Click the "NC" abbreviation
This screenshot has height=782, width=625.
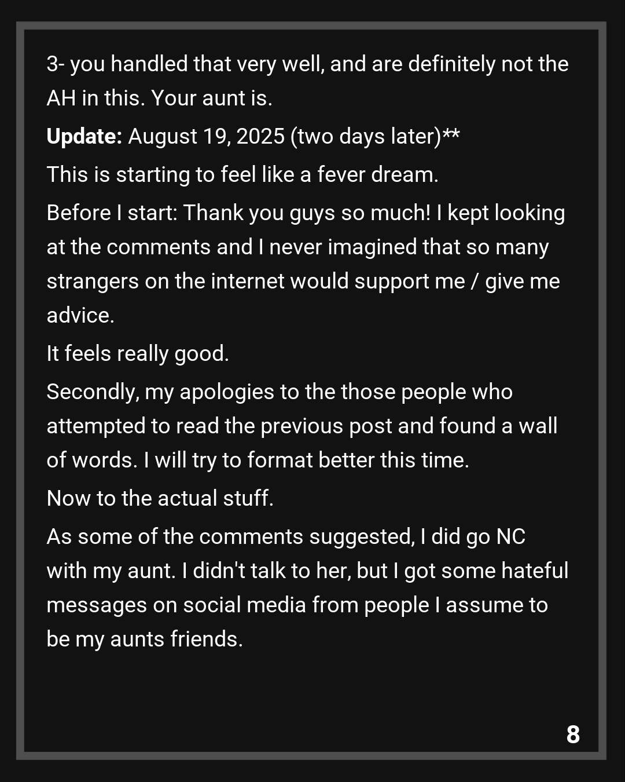click(x=510, y=537)
